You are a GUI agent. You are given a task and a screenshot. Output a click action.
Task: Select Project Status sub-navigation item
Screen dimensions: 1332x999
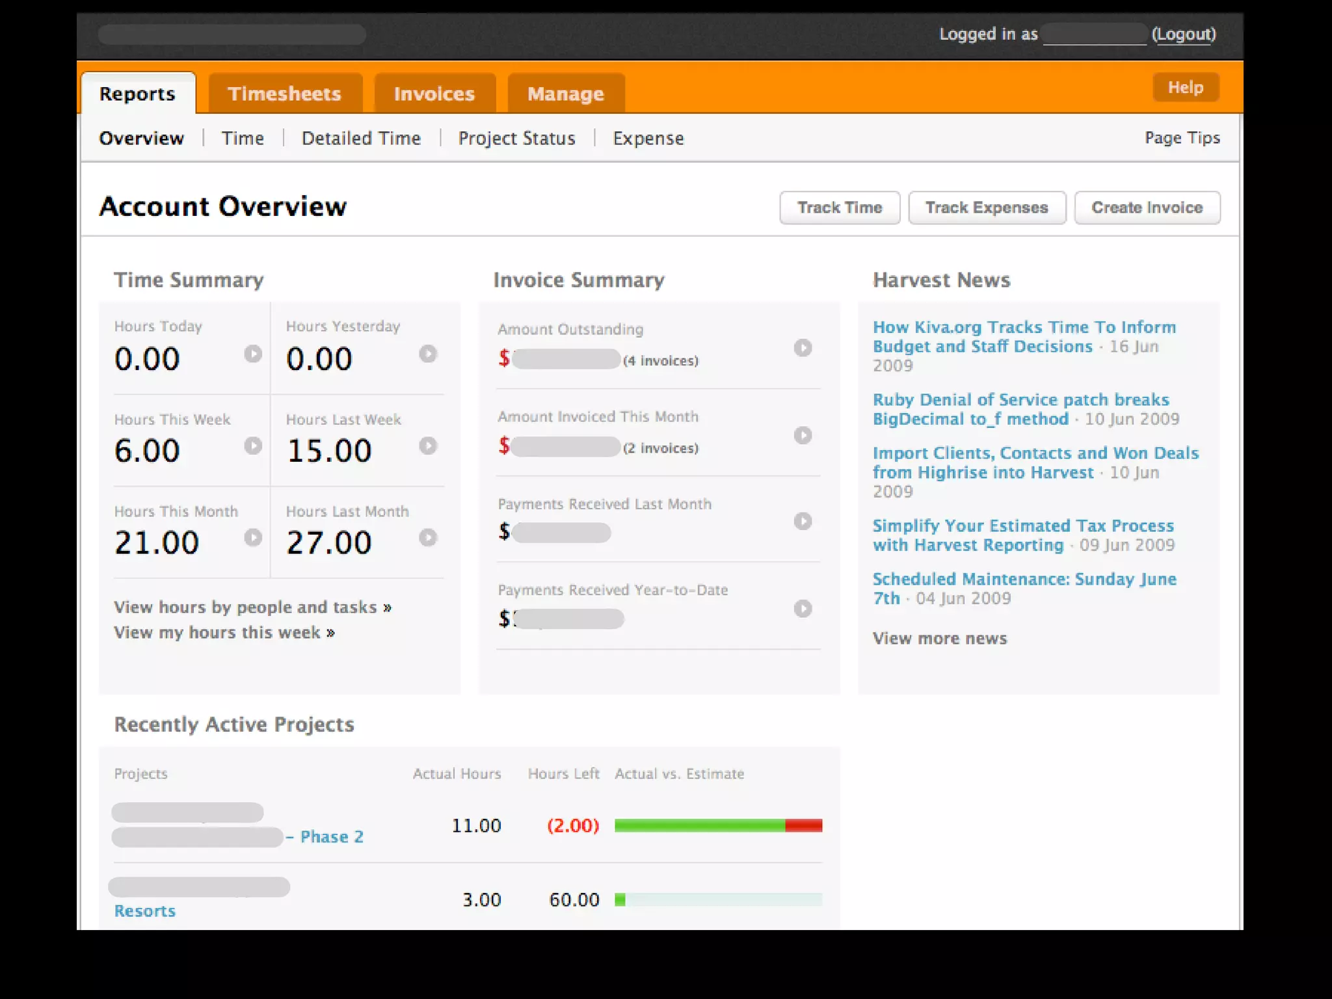(x=516, y=139)
